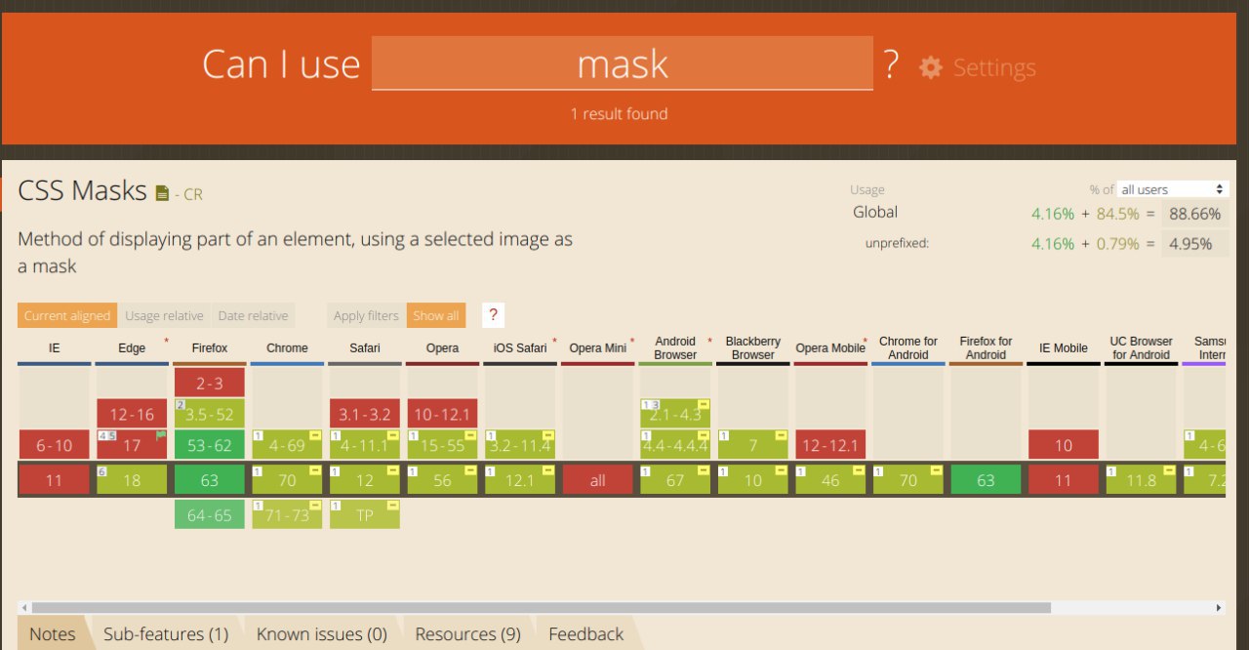1249x650 pixels.
Task: Select the IE Mobile 10 cell
Action: [1064, 445]
